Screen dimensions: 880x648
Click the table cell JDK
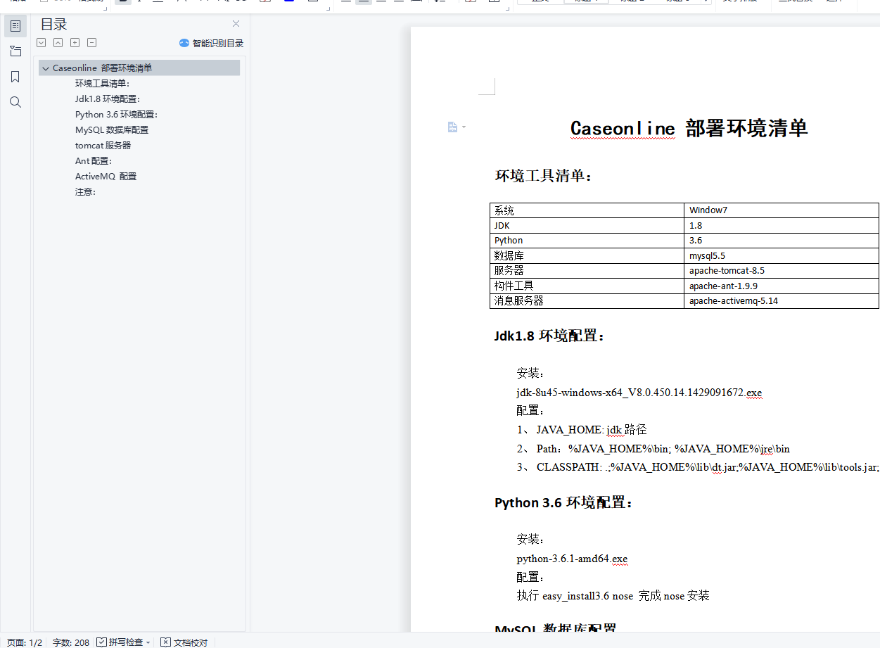[587, 226]
